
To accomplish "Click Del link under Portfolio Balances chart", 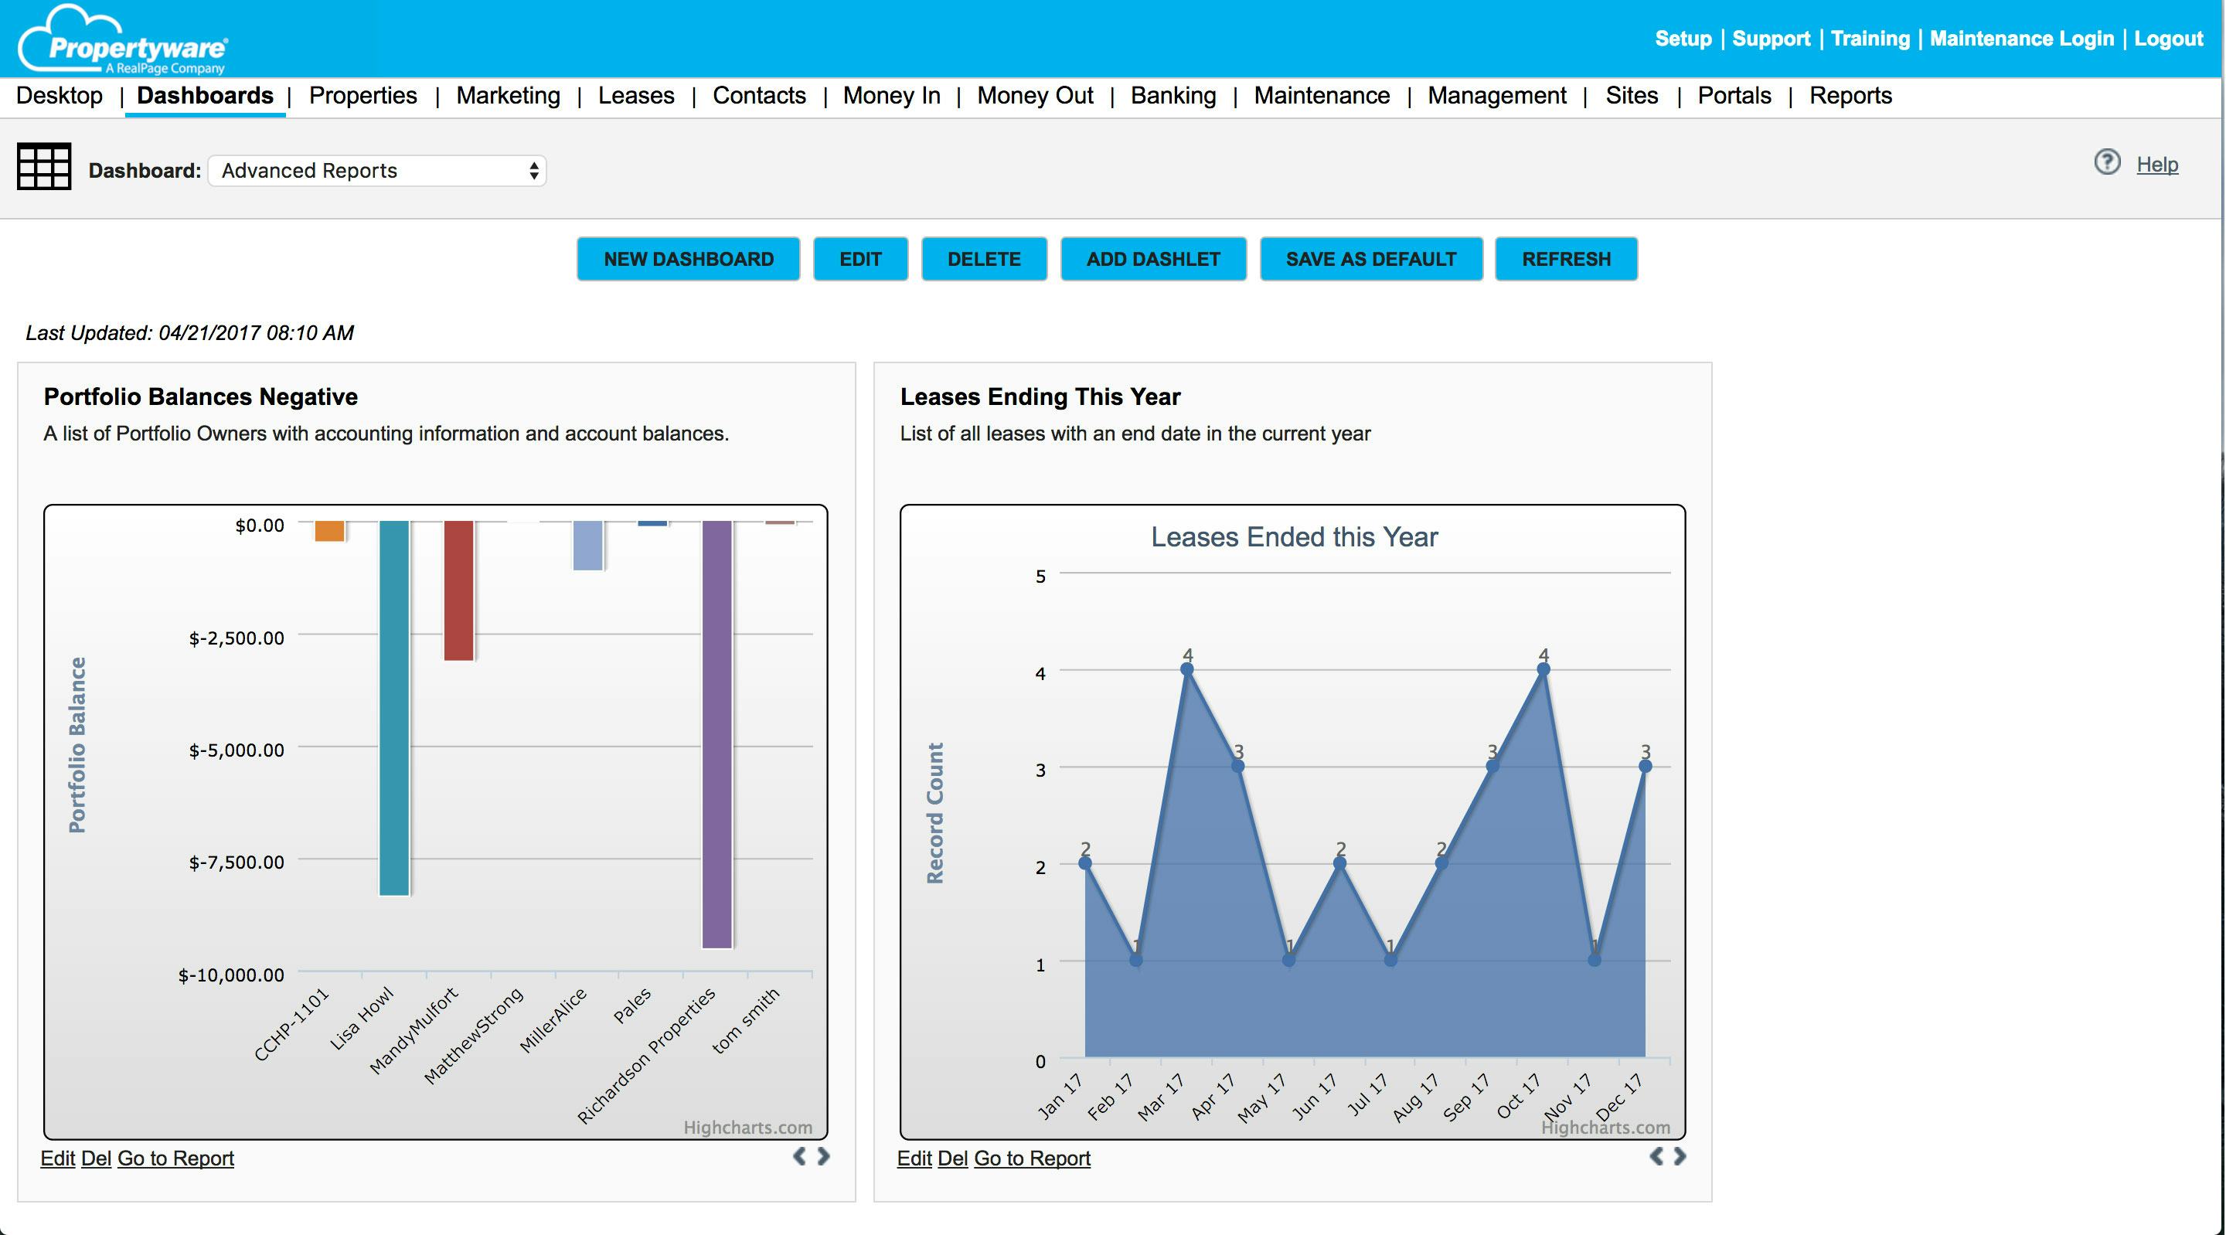I will pyautogui.click(x=96, y=1158).
